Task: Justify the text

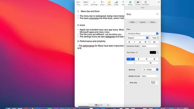Action: click(154, 59)
